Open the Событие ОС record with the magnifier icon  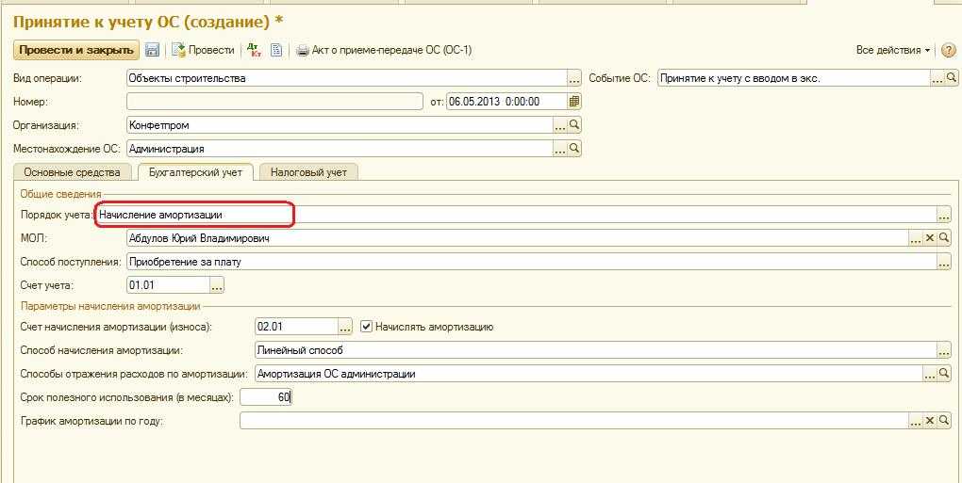[951, 79]
